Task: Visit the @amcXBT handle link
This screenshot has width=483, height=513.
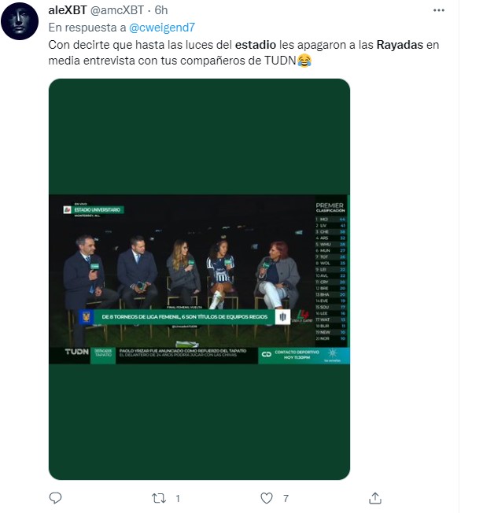Action: (x=116, y=10)
